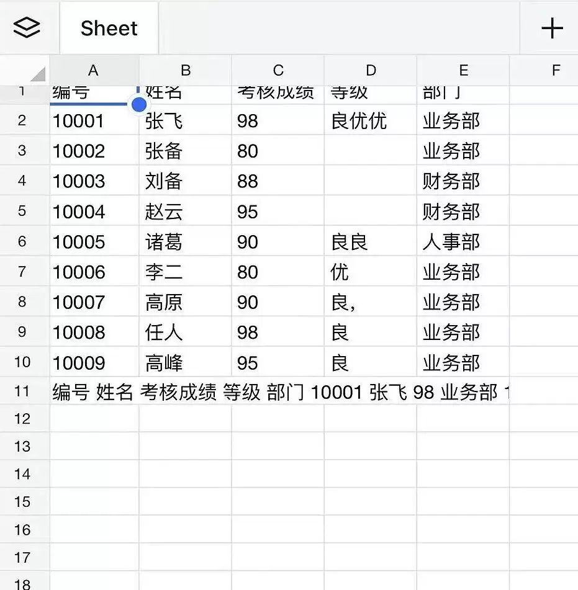Select all cells via corner triangle
This screenshot has height=590, width=578.
click(x=38, y=74)
